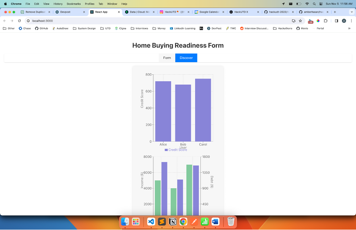Go back with the browser back arrow
Viewport: 356px width, 230px height.
click(x=5, y=21)
